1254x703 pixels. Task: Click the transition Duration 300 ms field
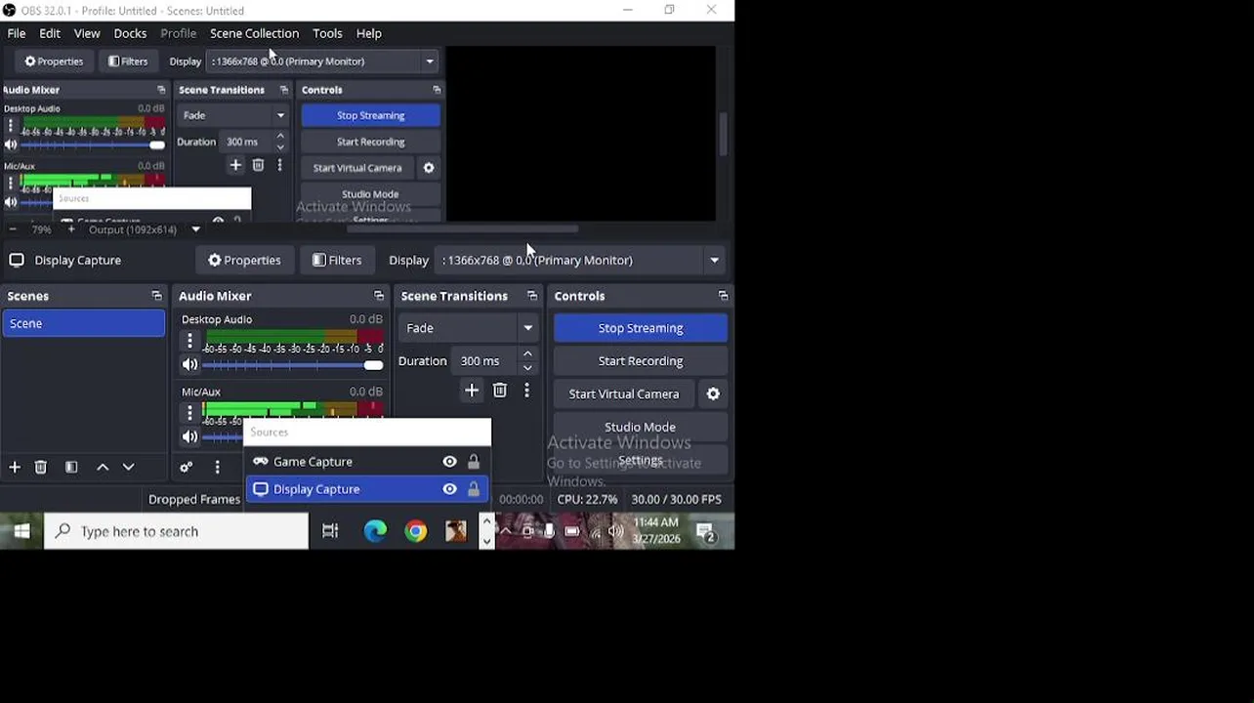[x=485, y=361]
